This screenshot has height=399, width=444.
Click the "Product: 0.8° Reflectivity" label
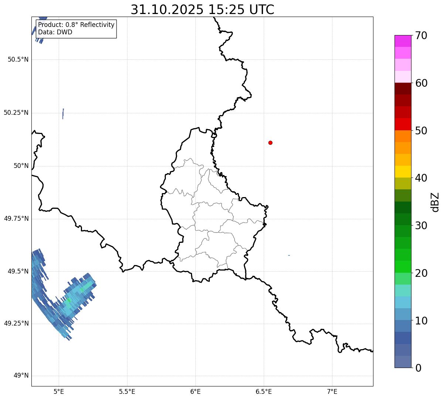click(x=76, y=25)
